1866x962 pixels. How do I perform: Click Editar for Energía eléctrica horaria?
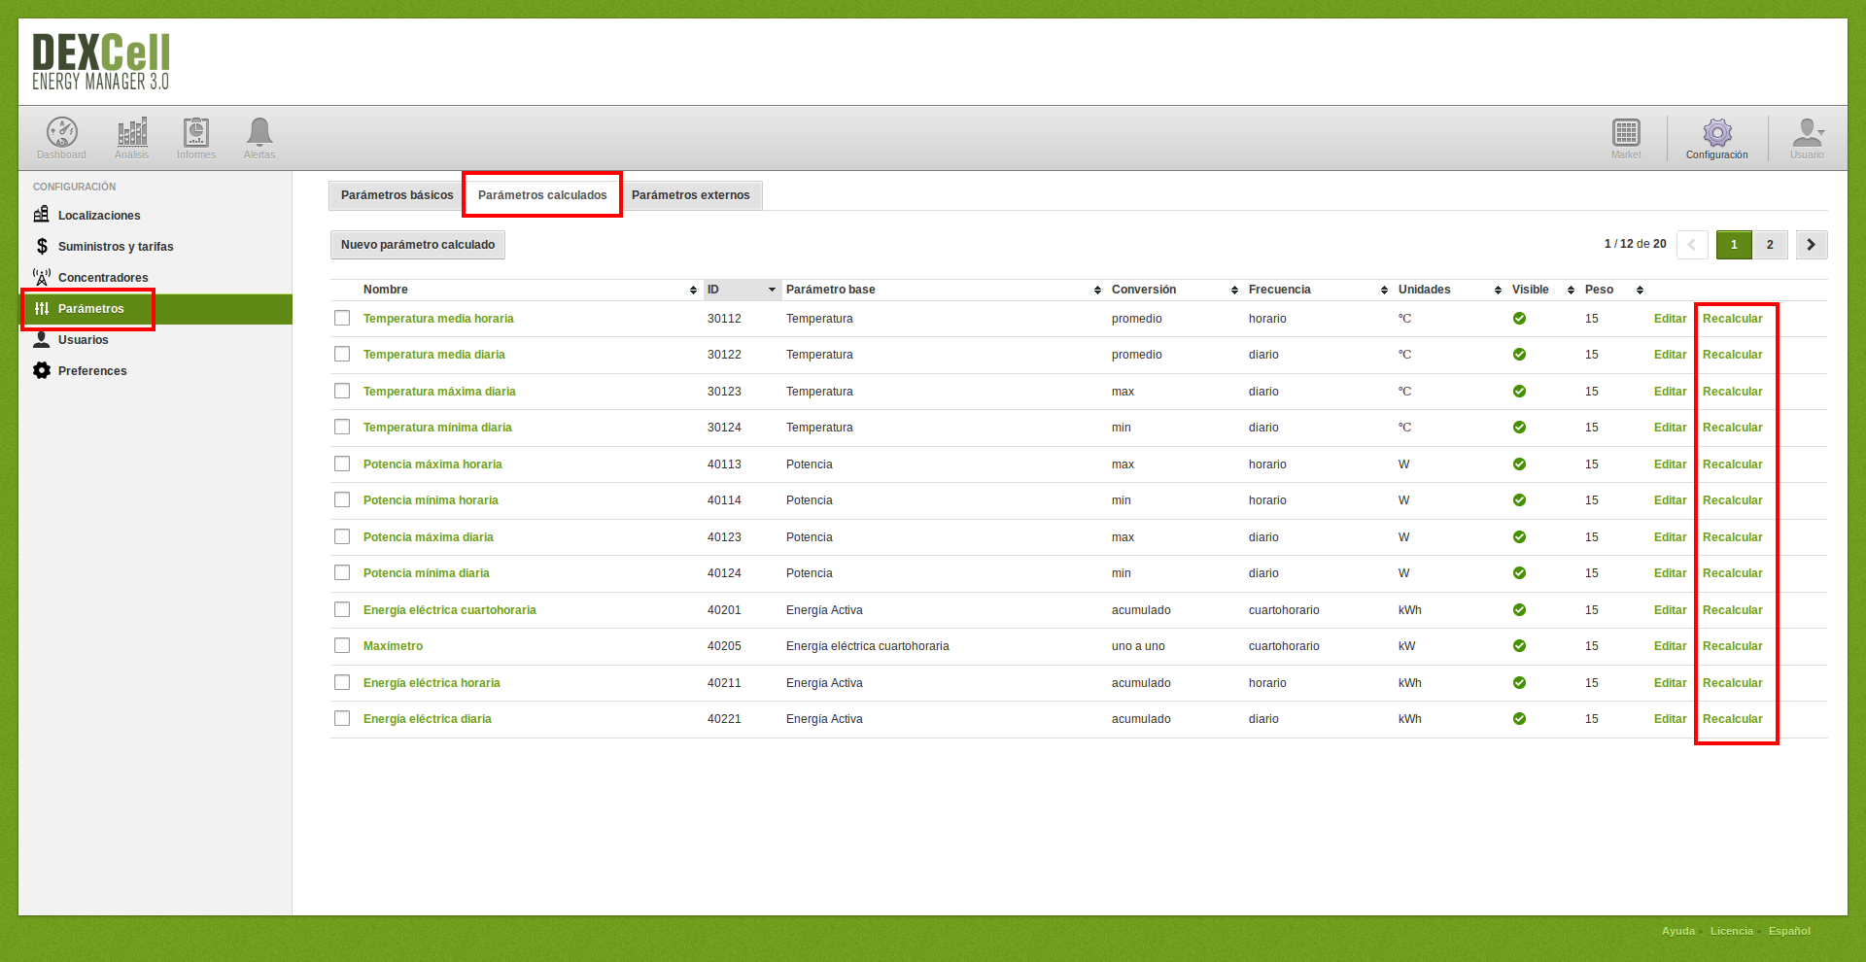tap(1670, 683)
